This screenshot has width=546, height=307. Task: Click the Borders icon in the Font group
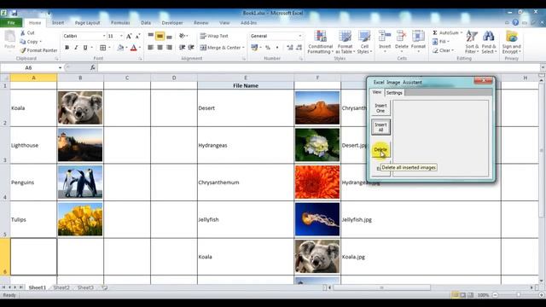pos(102,48)
